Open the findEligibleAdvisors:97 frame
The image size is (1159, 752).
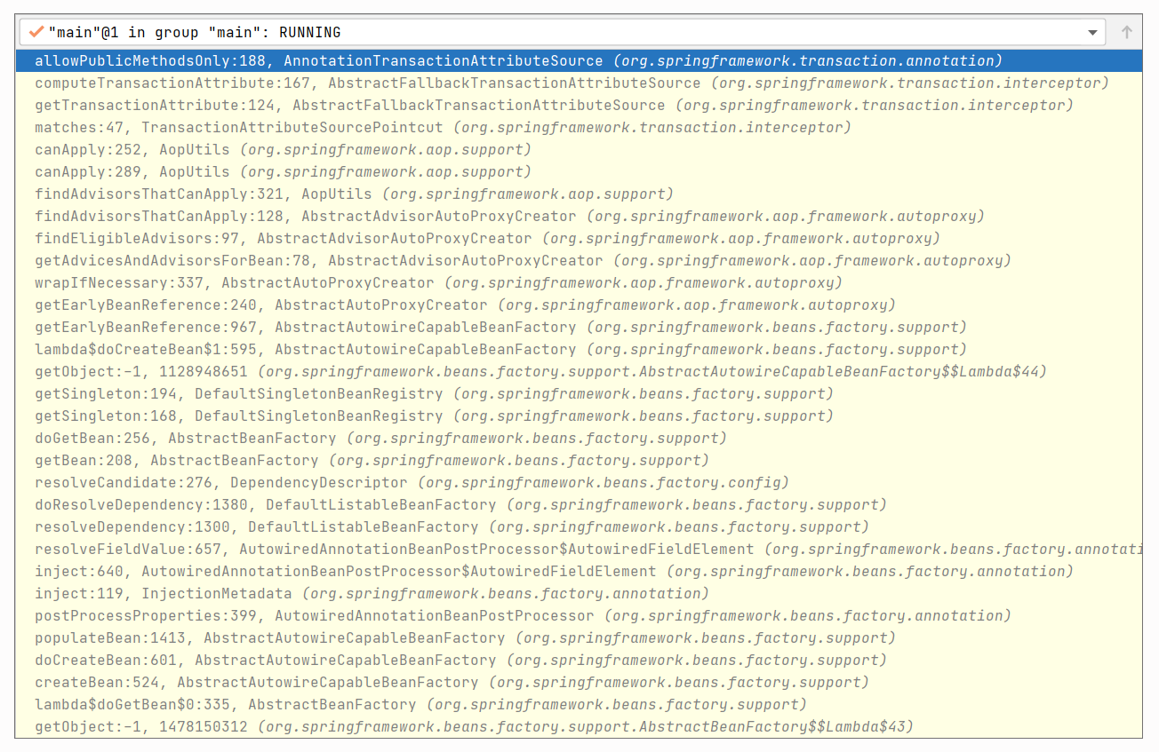[486, 239]
